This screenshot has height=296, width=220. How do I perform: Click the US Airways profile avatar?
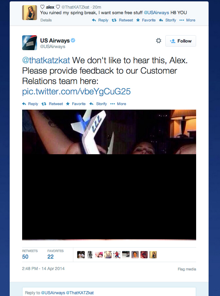29,43
